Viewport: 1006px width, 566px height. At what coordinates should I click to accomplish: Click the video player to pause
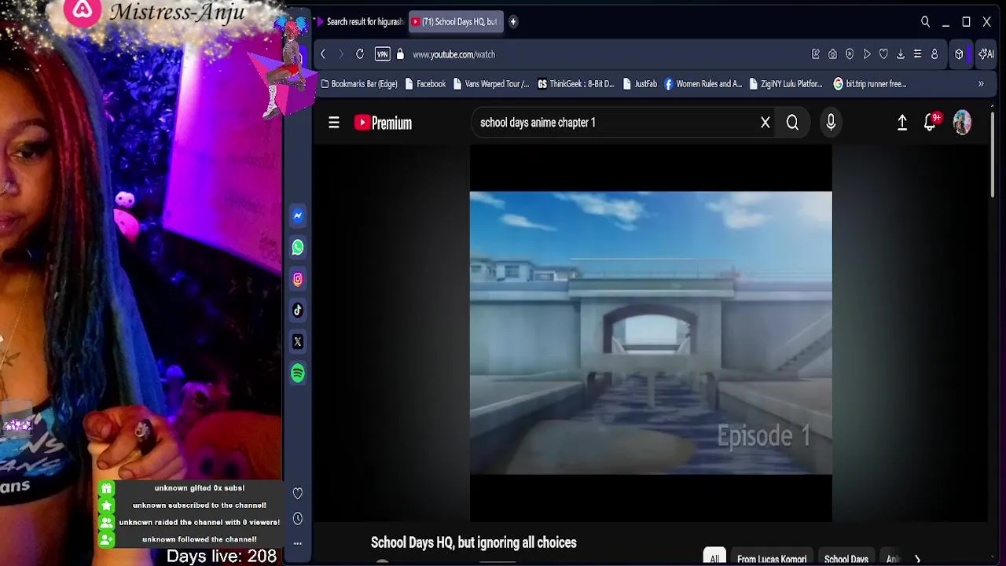click(x=651, y=333)
